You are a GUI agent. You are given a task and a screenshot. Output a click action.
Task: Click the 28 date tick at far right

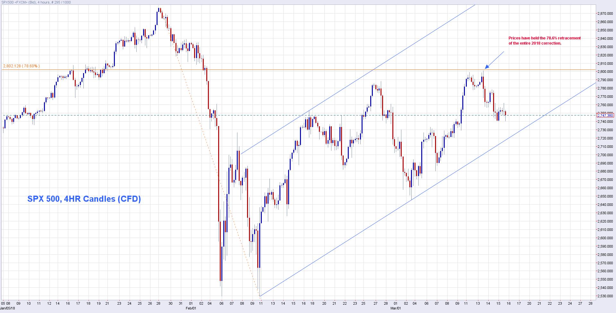click(590, 303)
